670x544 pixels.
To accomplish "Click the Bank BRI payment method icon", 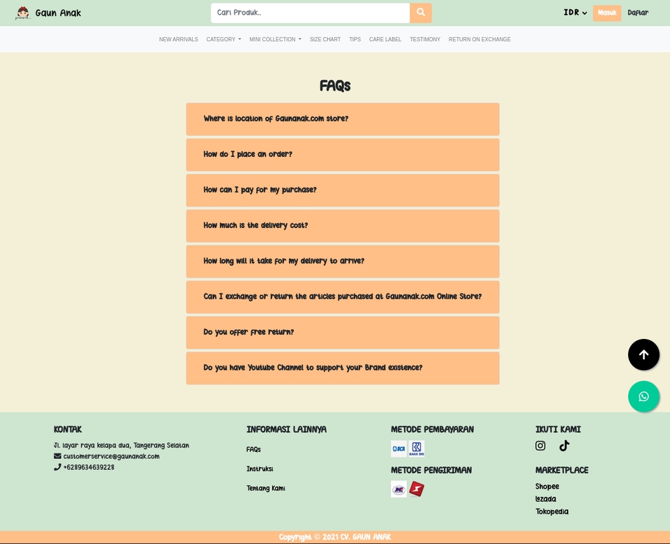I will pos(415,448).
